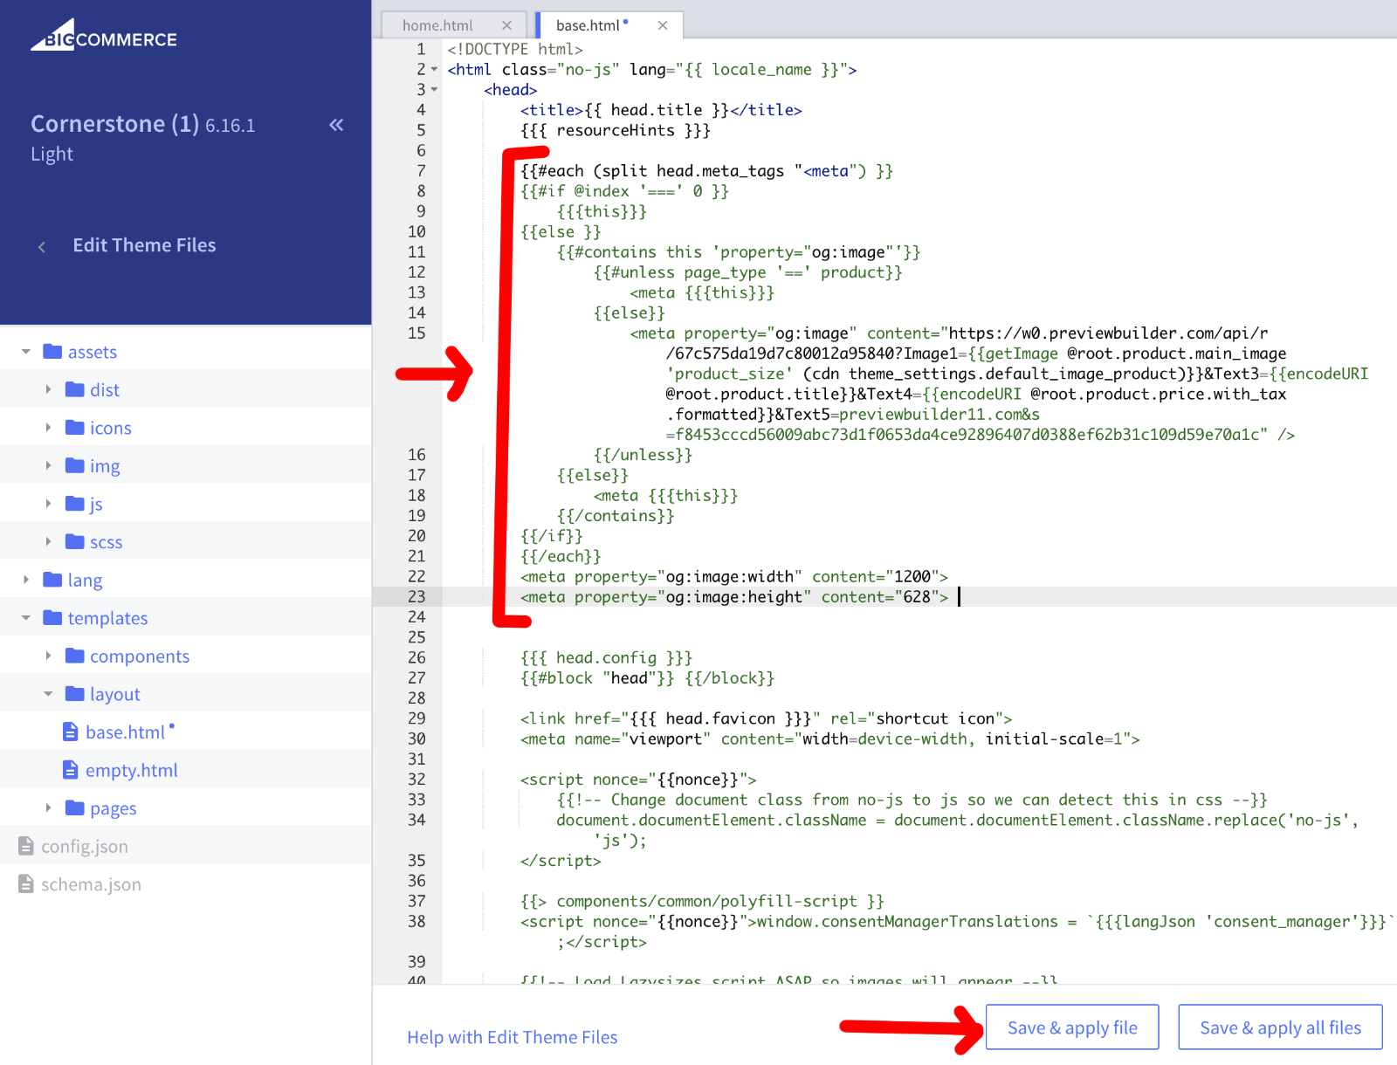Collapse the layout folder arrow
This screenshot has width=1397, height=1065.
(x=48, y=694)
